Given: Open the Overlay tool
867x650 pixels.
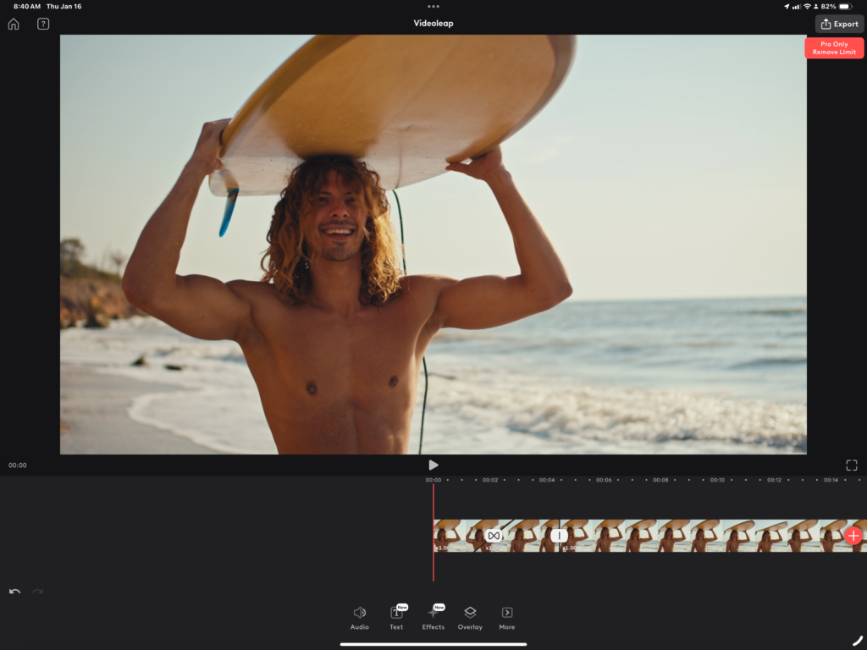Looking at the screenshot, I should click(470, 617).
